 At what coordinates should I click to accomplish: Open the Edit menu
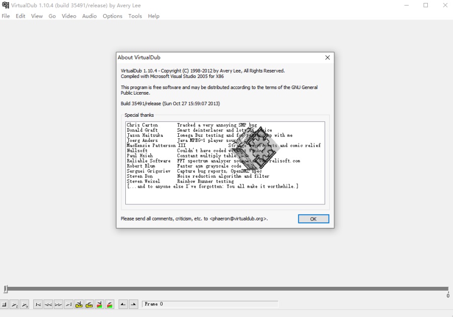pos(20,16)
